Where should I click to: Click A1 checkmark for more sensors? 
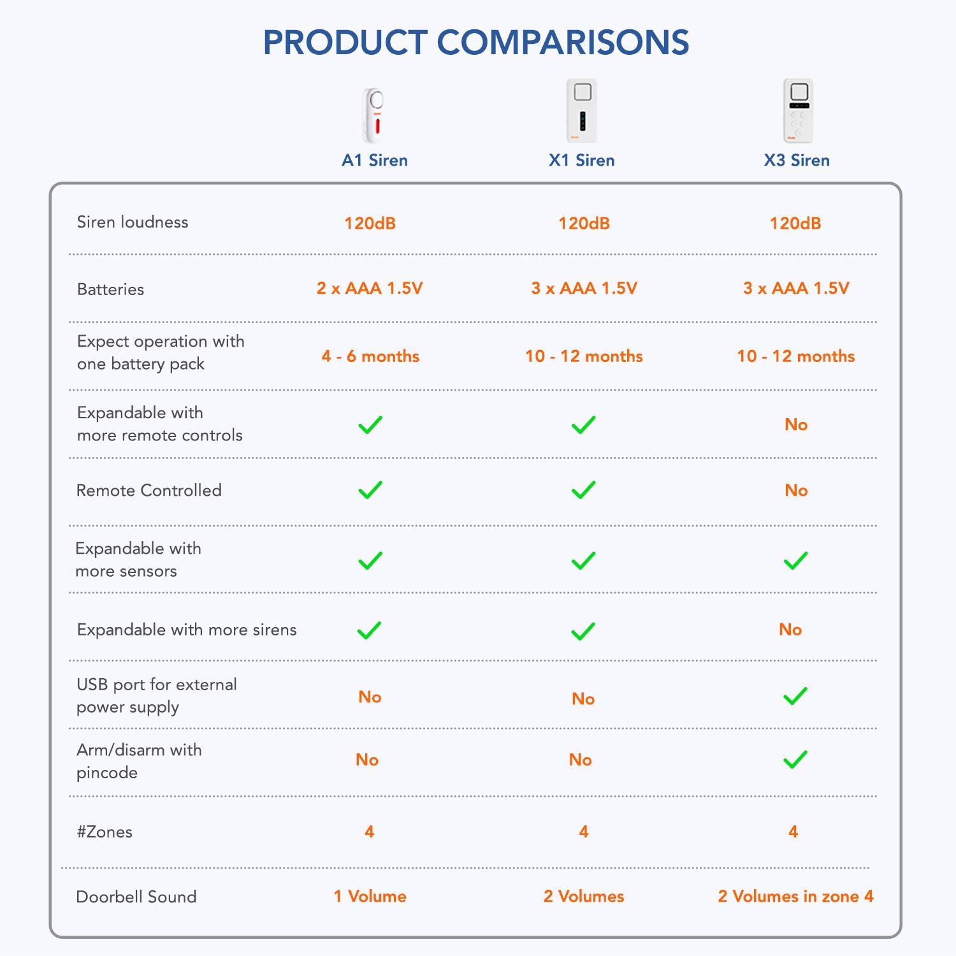tap(370, 561)
